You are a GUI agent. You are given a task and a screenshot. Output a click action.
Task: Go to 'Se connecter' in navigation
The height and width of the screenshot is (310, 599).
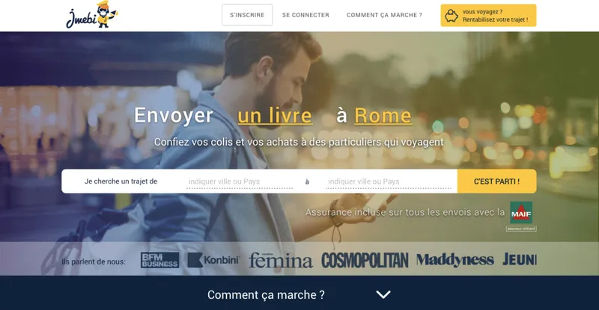[x=305, y=15]
